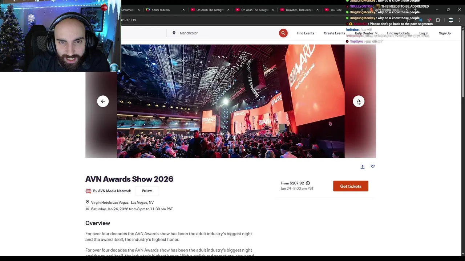Click the AVN Awards stage hero image
465x261 pixels.
click(x=231, y=101)
